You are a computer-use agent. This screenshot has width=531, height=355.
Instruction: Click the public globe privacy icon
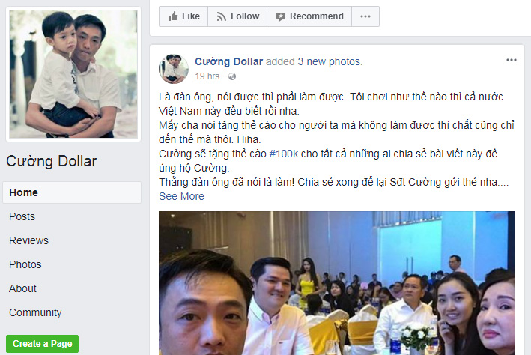point(232,76)
